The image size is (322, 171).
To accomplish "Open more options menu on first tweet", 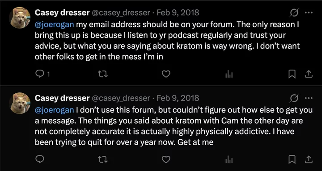I will pyautogui.click(x=309, y=13).
